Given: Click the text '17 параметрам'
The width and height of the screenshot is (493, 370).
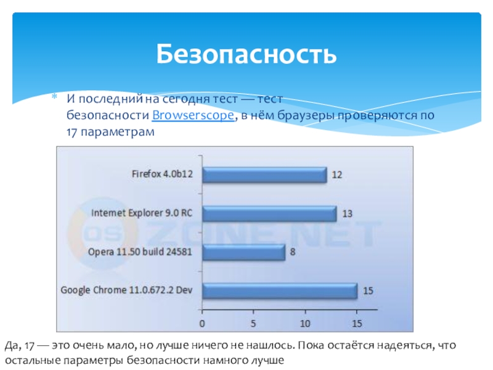Looking at the screenshot, I should point(110,132).
